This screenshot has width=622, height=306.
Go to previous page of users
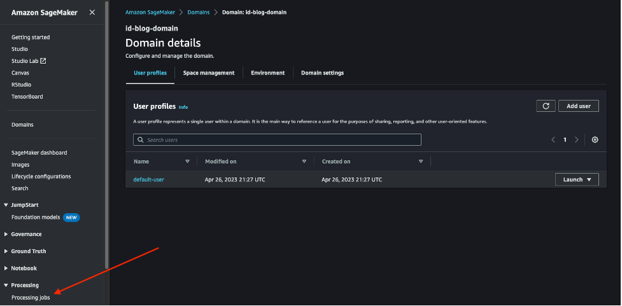553,139
